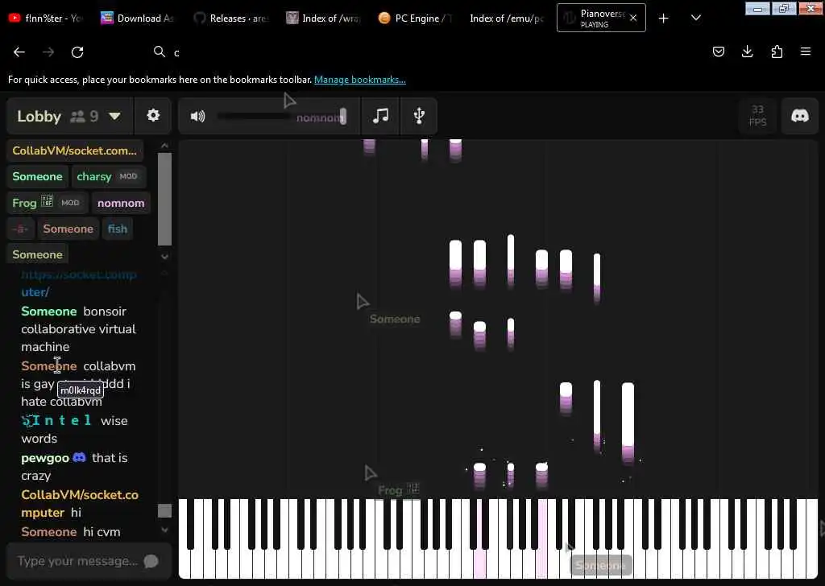Open the music note sound menu
Image resolution: width=825 pixels, height=586 pixels.
click(380, 116)
